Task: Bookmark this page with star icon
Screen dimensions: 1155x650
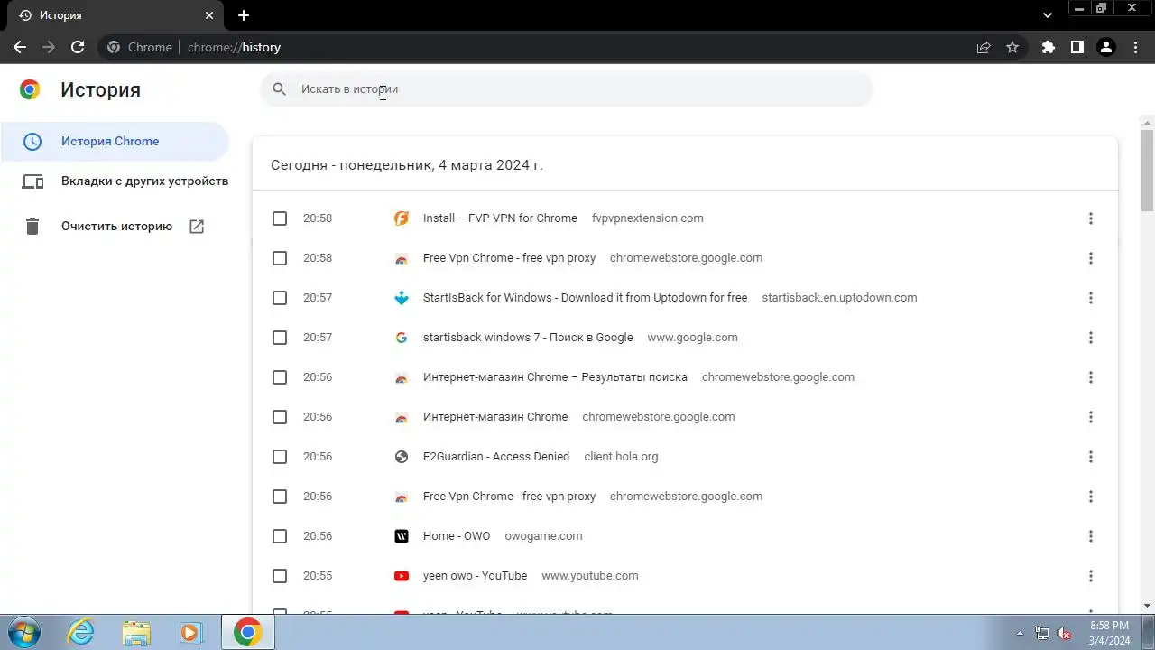Action: pos(1012,47)
